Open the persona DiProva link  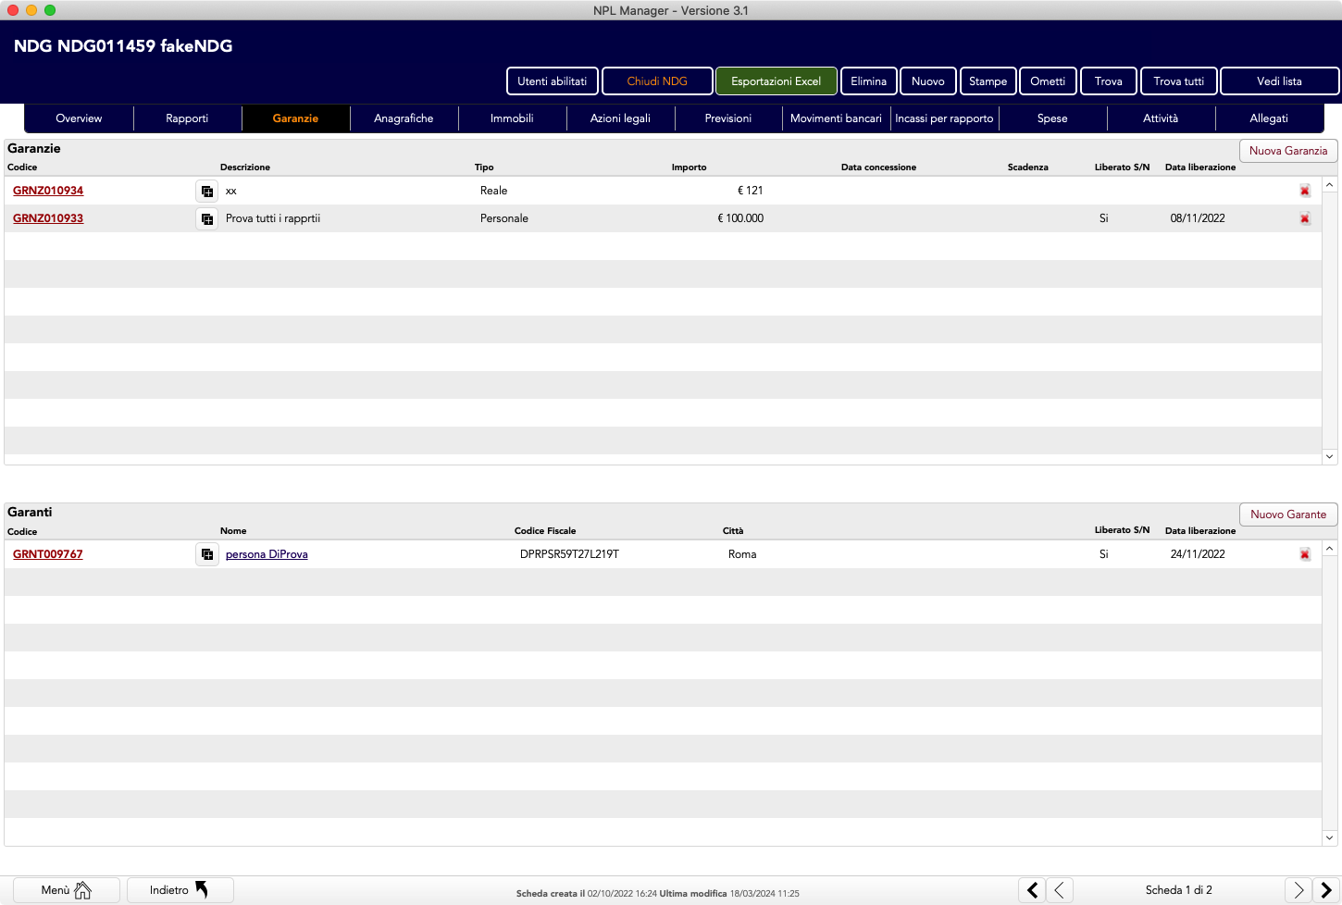(267, 554)
